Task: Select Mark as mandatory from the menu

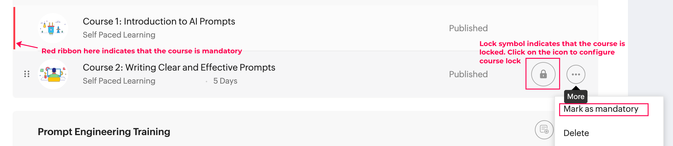Action: [x=601, y=109]
